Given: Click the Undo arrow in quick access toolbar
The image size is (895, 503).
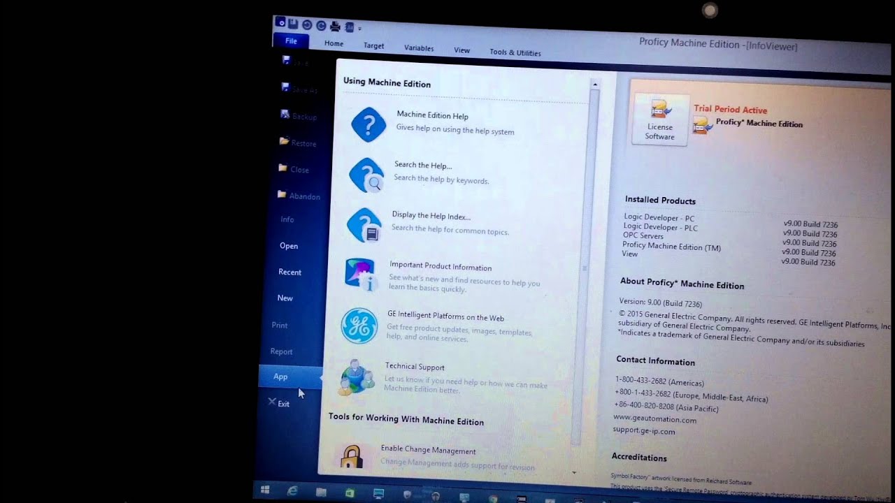Looking at the screenshot, I should point(307,24).
